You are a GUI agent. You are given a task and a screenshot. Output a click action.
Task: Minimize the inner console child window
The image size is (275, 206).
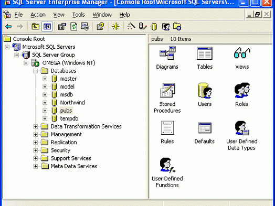click(x=249, y=14)
